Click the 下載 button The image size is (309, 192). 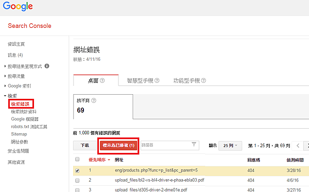pyautogui.click(x=85, y=146)
